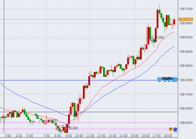The width and height of the screenshot is (196, 139).
Task: Click the 139.7000 price axis label
Action: click(x=186, y=9)
